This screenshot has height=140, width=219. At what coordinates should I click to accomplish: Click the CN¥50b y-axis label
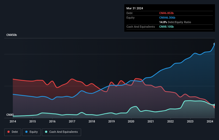pyautogui.click(x=11, y=35)
